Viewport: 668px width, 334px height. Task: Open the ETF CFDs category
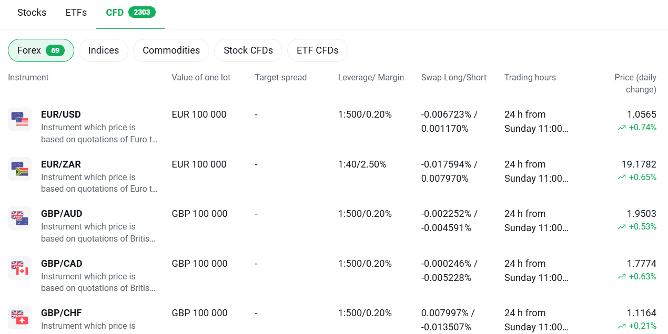pyautogui.click(x=317, y=50)
